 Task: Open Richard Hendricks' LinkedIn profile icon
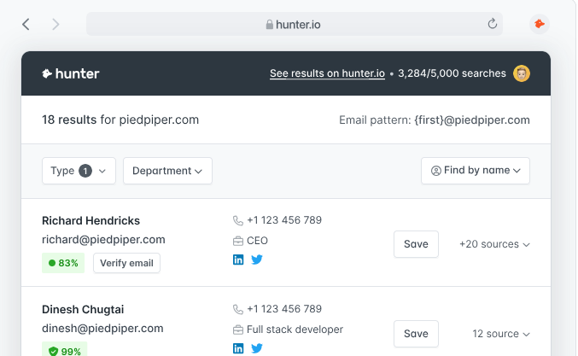click(238, 260)
